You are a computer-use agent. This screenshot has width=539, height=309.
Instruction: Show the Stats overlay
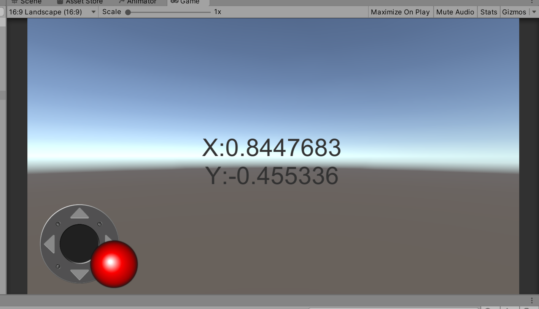pyautogui.click(x=488, y=12)
